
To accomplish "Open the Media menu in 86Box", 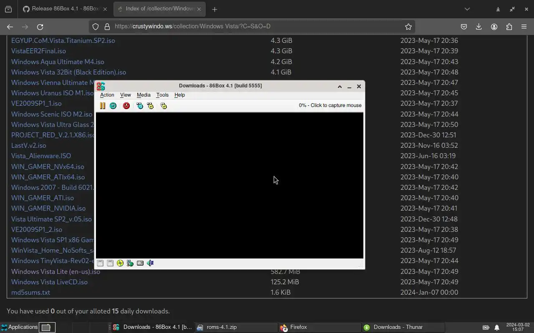I will coord(144,95).
